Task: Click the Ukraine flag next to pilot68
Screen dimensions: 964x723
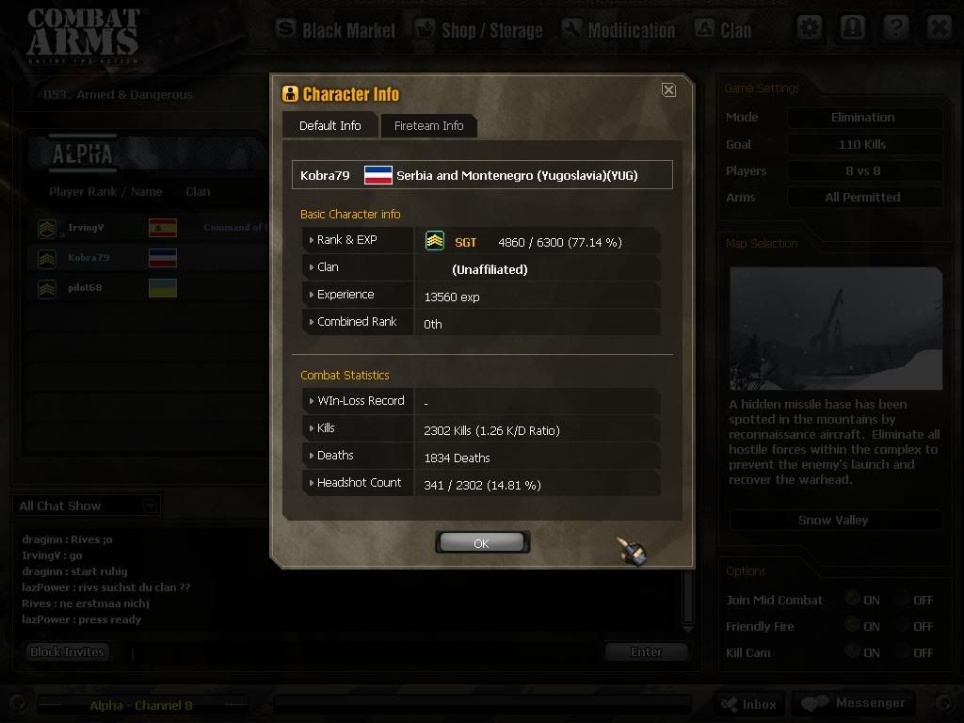Action: coord(163,288)
